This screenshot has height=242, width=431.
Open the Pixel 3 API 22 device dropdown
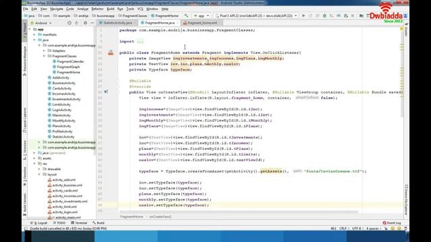[256, 16]
